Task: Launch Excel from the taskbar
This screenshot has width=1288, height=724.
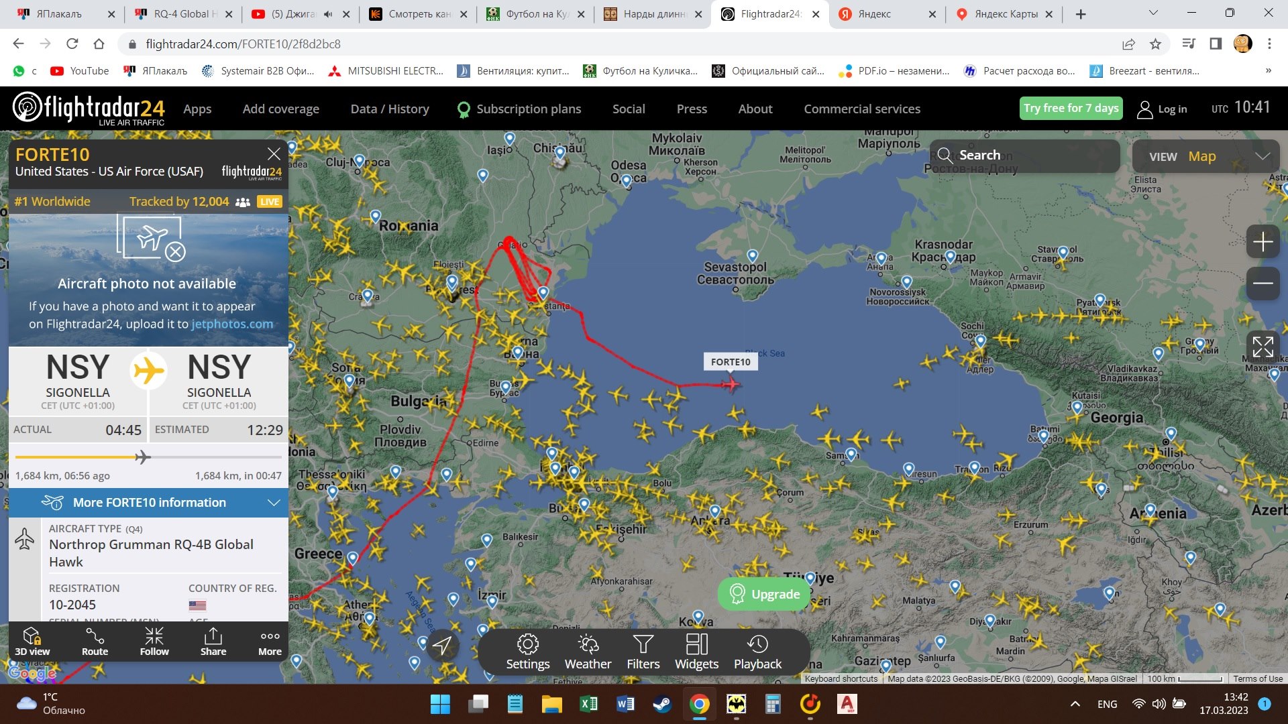Action: pyautogui.click(x=588, y=704)
